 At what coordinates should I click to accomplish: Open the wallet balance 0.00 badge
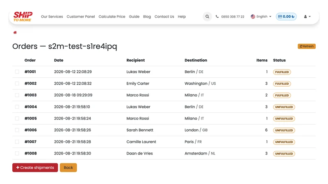(286, 16)
